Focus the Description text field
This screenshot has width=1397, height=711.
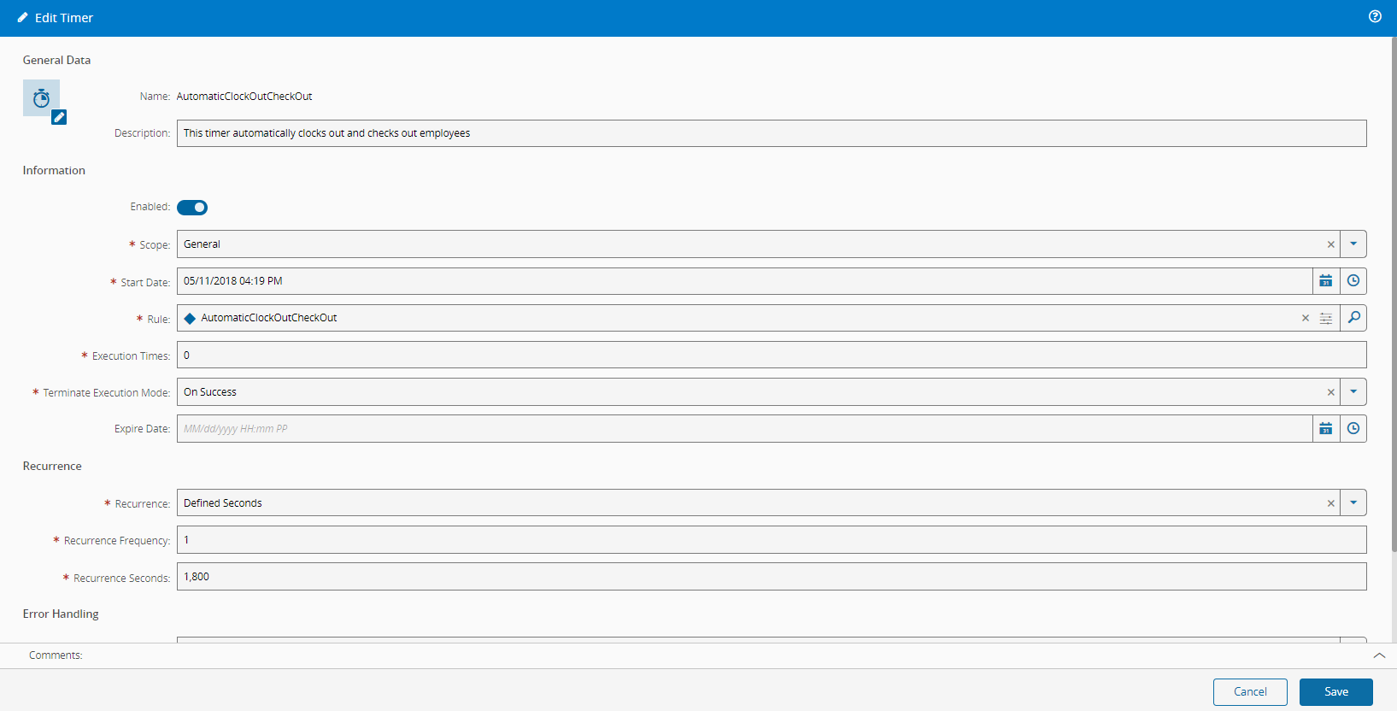coord(772,133)
